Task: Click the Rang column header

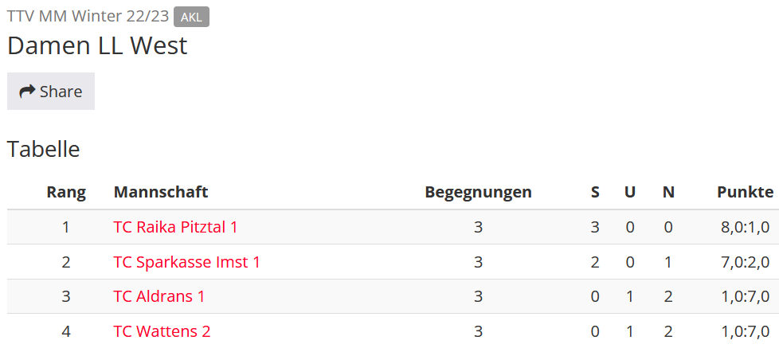Action: (x=66, y=192)
